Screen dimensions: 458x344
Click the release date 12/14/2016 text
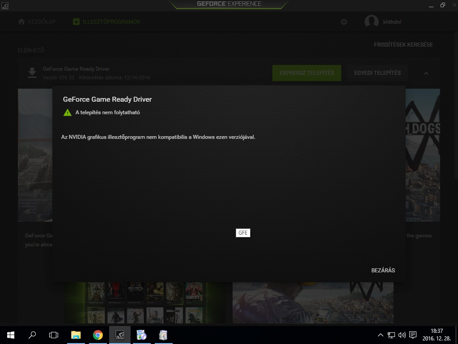coord(137,77)
